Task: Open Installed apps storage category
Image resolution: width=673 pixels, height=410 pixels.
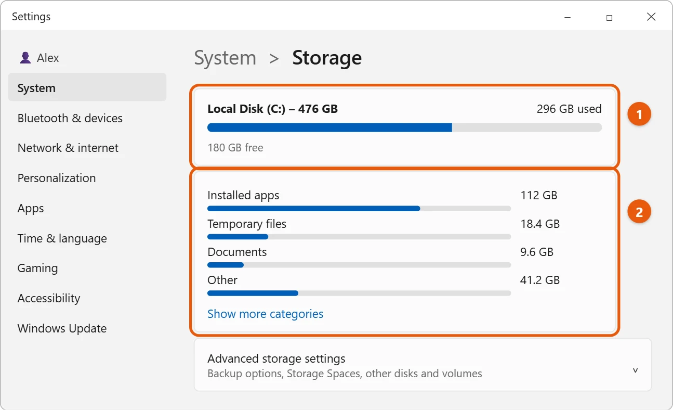Action: click(x=243, y=195)
